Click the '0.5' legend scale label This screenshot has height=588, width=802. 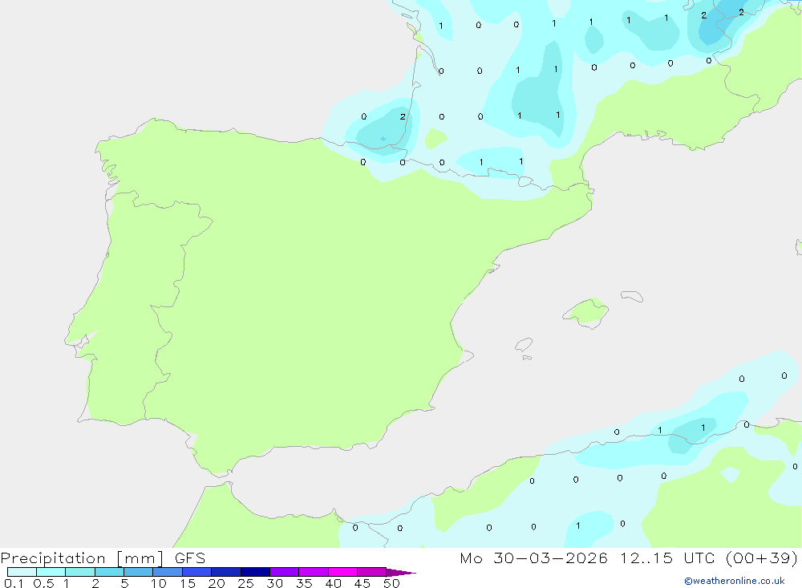tap(43, 583)
